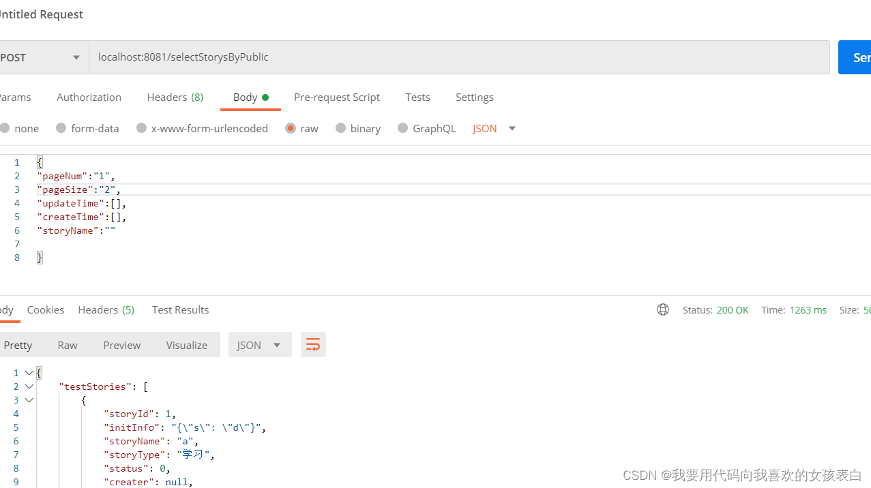The image size is (871, 488).
Task: Open the Tests tab
Action: pyautogui.click(x=417, y=97)
